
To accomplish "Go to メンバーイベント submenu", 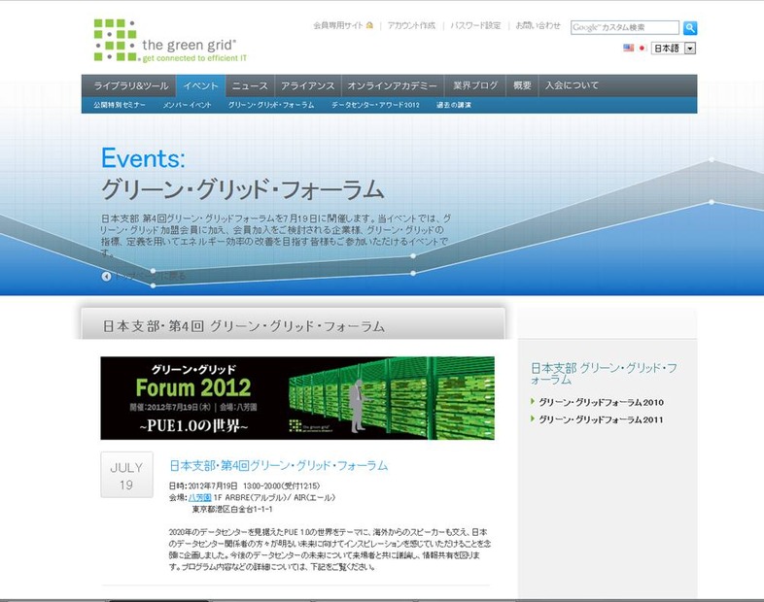I will pyautogui.click(x=187, y=105).
